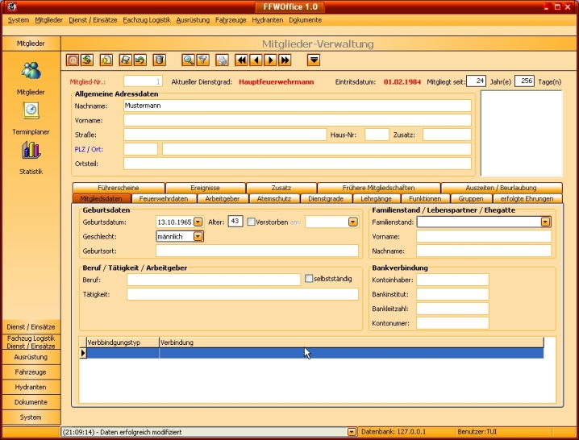Click the Hydranten sidebar button
Screen dimensions: 579x440
31,387
